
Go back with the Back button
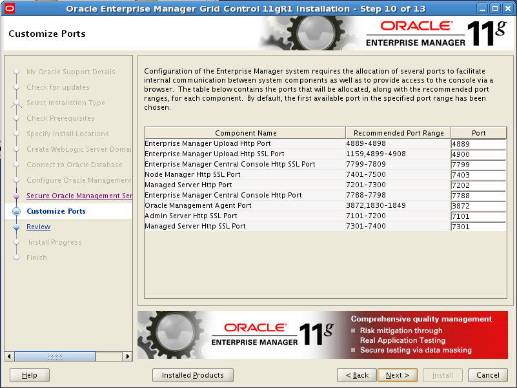tap(357, 375)
